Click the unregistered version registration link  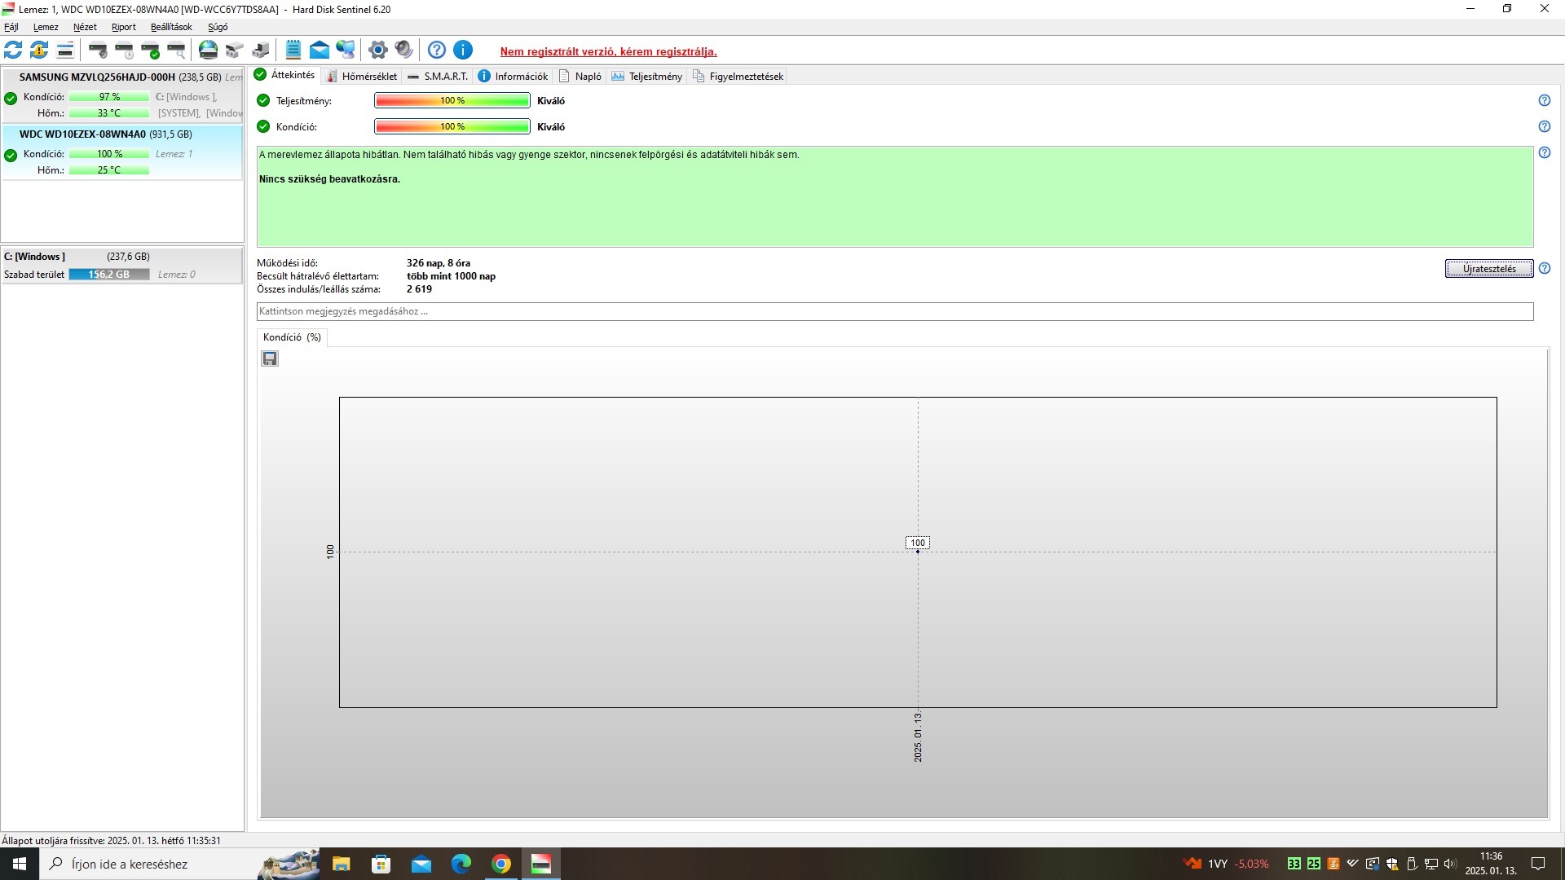pyautogui.click(x=608, y=51)
